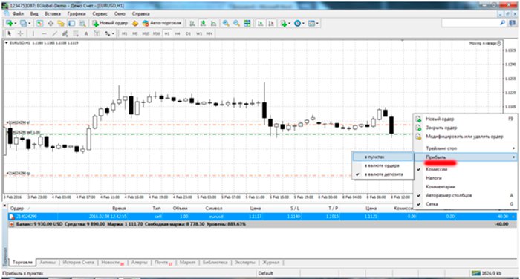Click the zoom in magnifier icon
520x279 pixels.
pyautogui.click(x=226, y=23)
